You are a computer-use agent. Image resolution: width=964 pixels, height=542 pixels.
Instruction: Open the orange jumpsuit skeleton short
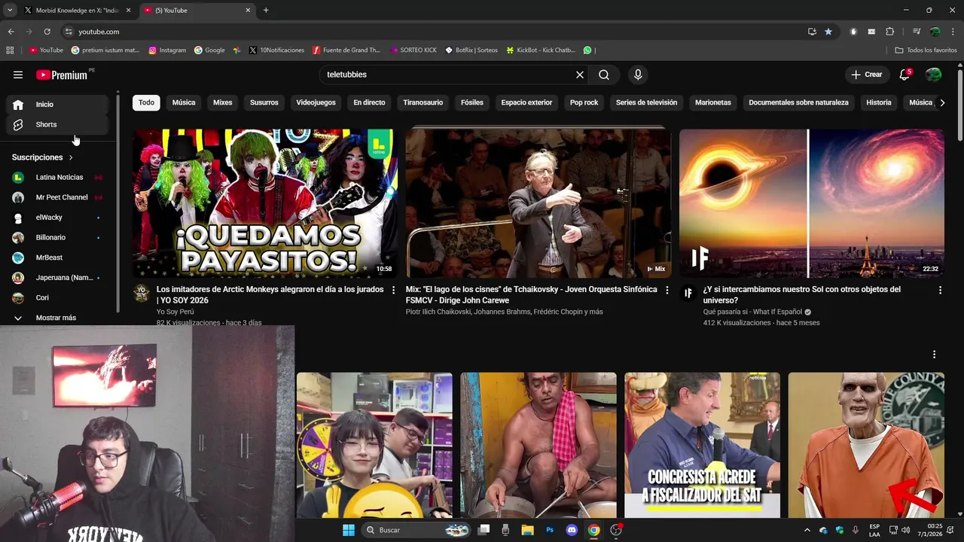(x=866, y=445)
